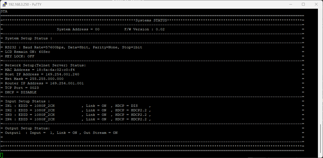Click the Systems STATUS header text
Viewport: 323px width, 158px height.
(x=151, y=20)
